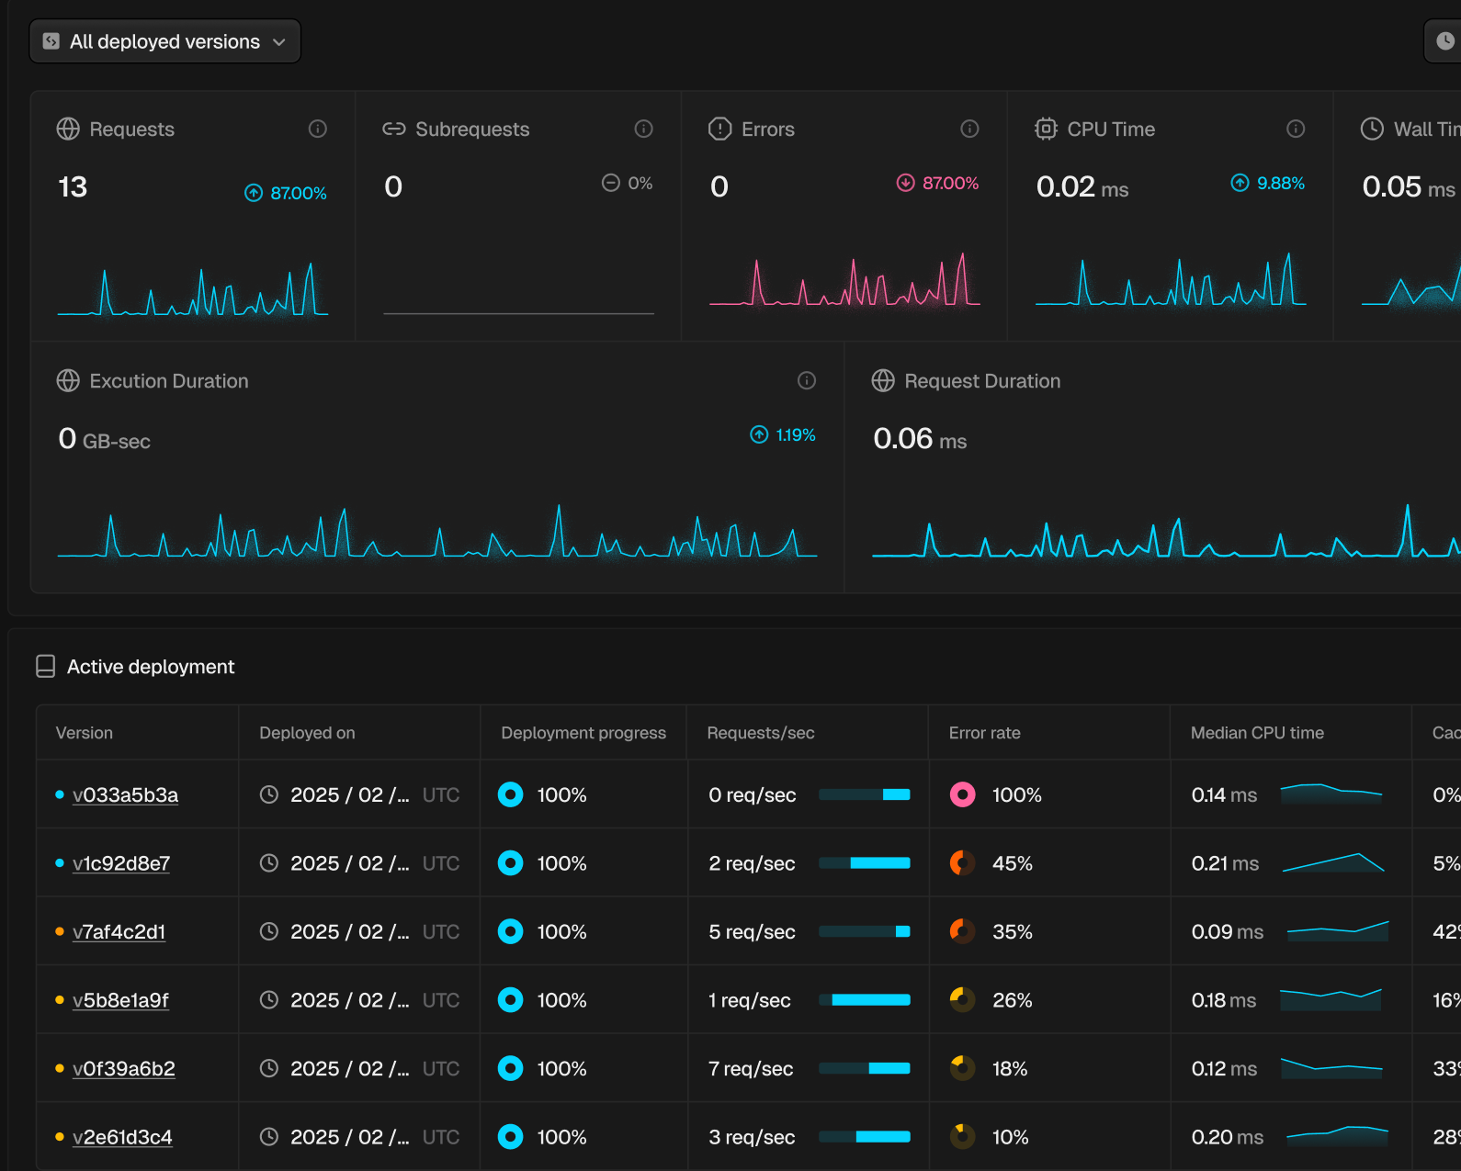This screenshot has width=1461, height=1171.
Task: Click the Active deployment book icon
Action: tap(45, 667)
